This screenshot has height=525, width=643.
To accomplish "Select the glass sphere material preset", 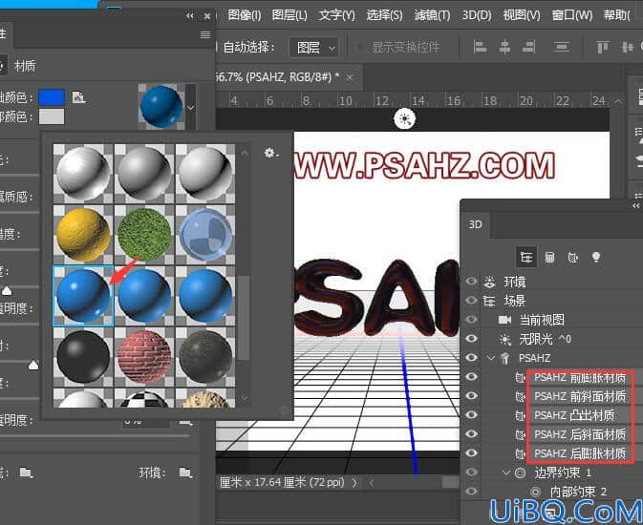I will tap(205, 234).
